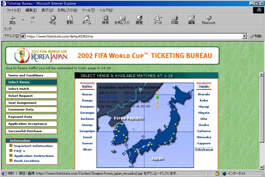Open the Yokohama venue link
The height and width of the screenshot is (177, 265).
pyautogui.click(x=204, y=150)
